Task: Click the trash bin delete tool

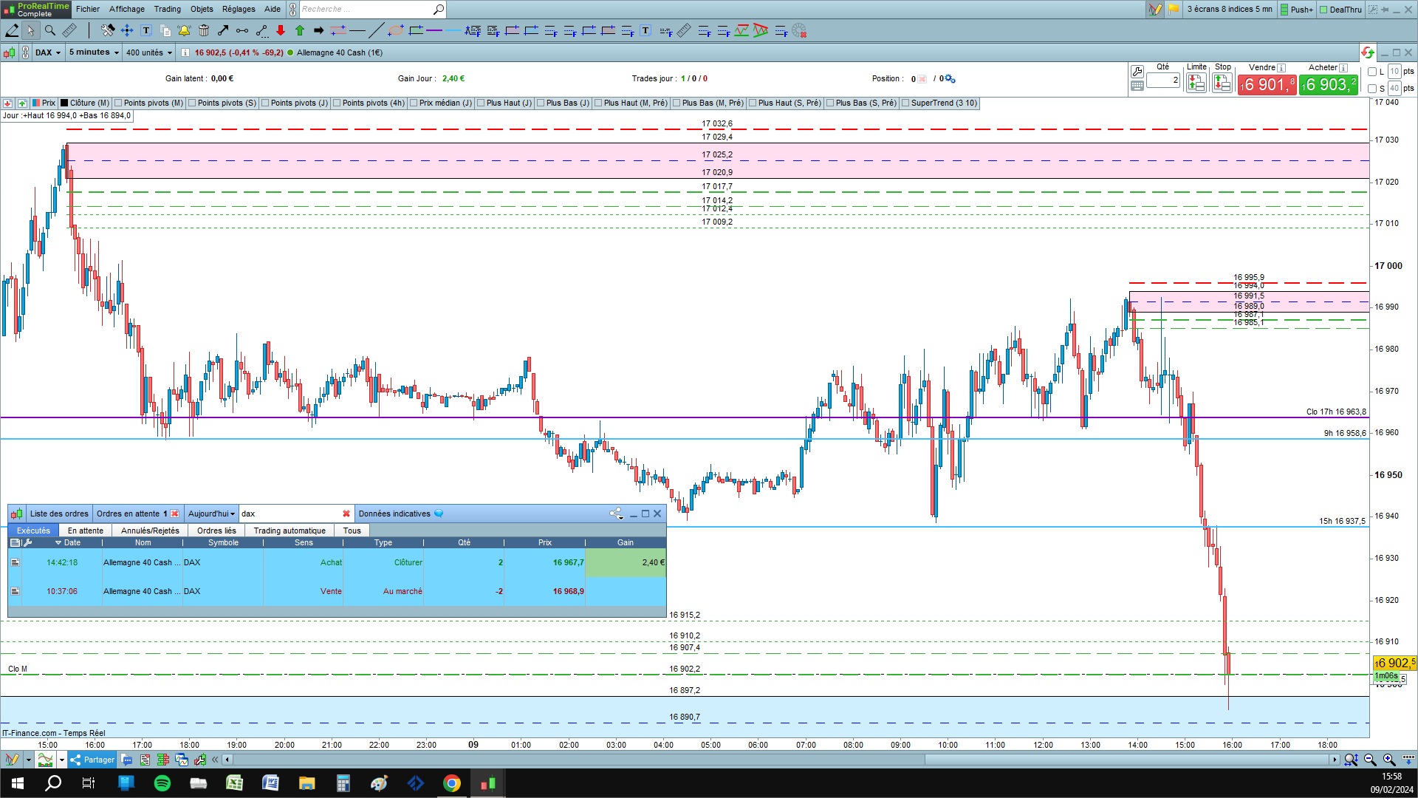Action: (203, 30)
